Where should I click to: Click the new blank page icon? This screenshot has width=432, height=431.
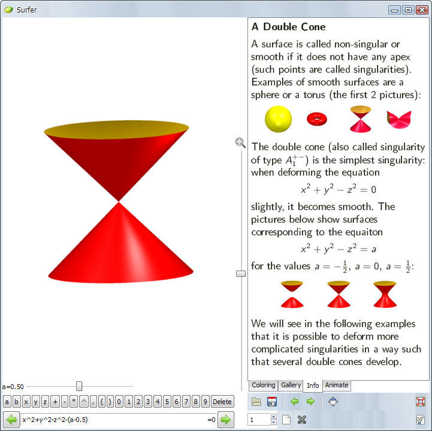[x=287, y=420]
